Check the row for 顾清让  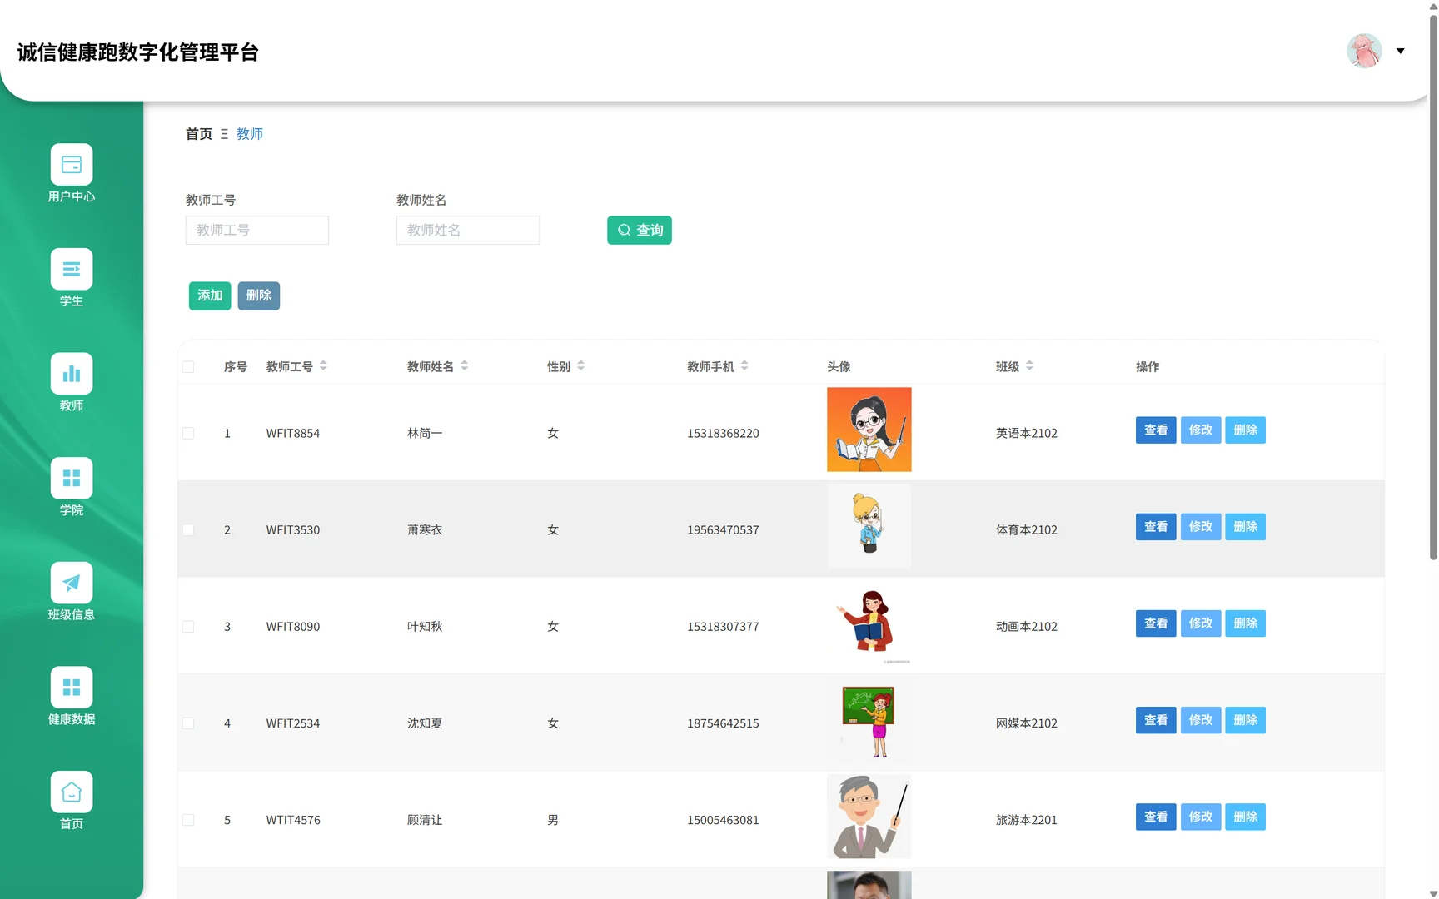(x=188, y=820)
